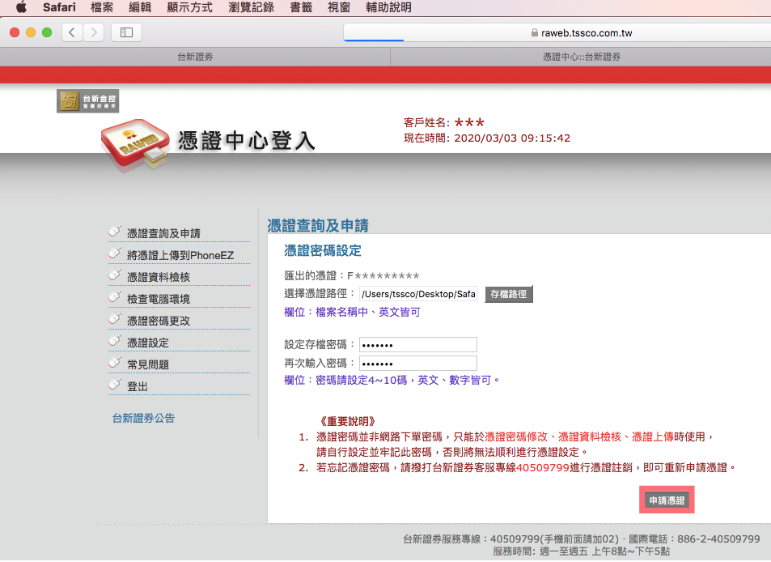Open 憑證查詢及申請 in the sidebar
771x562 pixels.
[163, 233]
